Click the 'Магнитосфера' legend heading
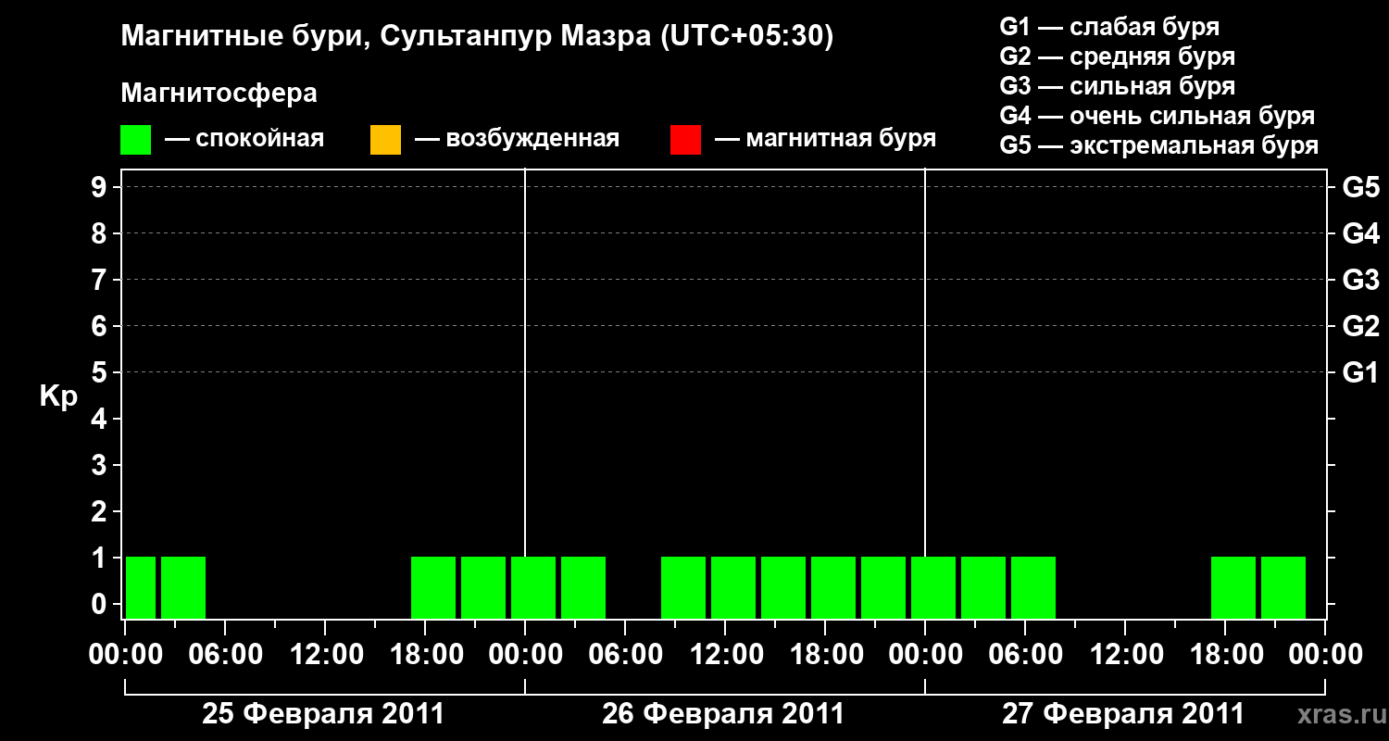 (219, 94)
